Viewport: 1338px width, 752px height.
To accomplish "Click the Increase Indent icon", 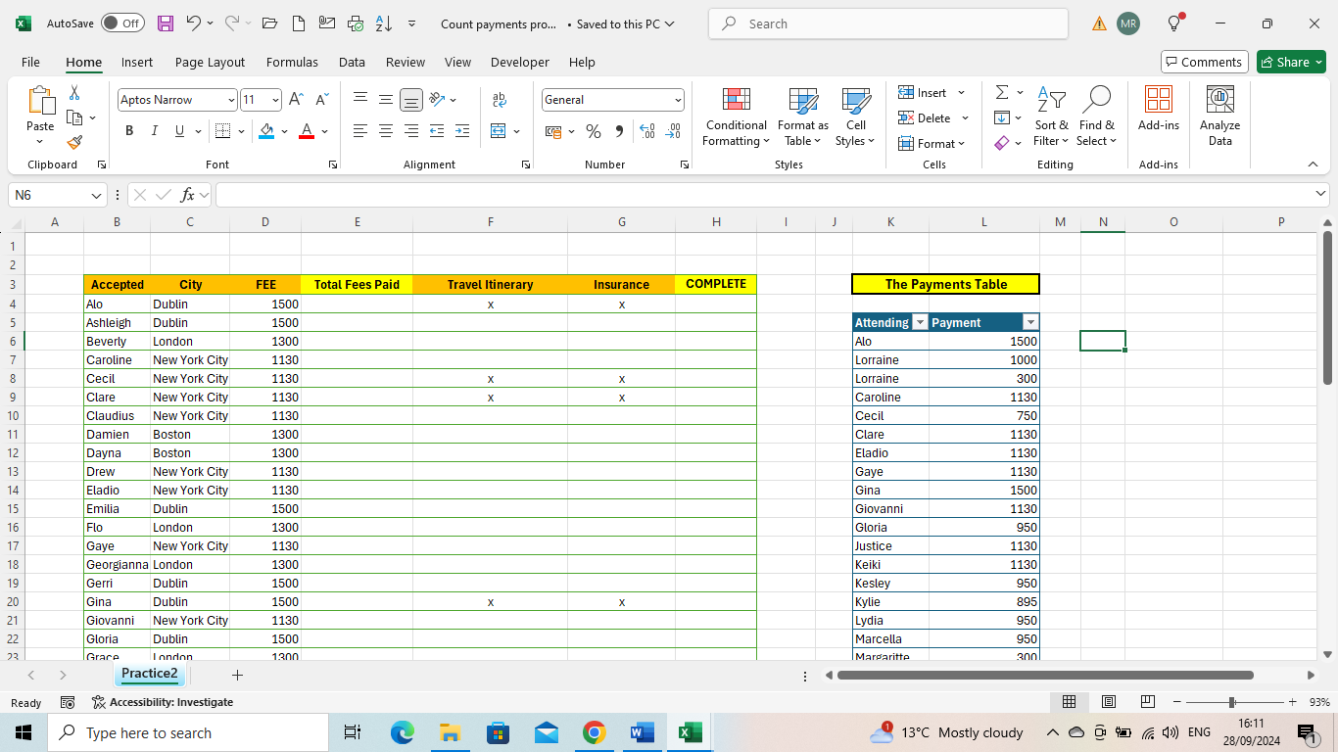I will tap(462, 131).
